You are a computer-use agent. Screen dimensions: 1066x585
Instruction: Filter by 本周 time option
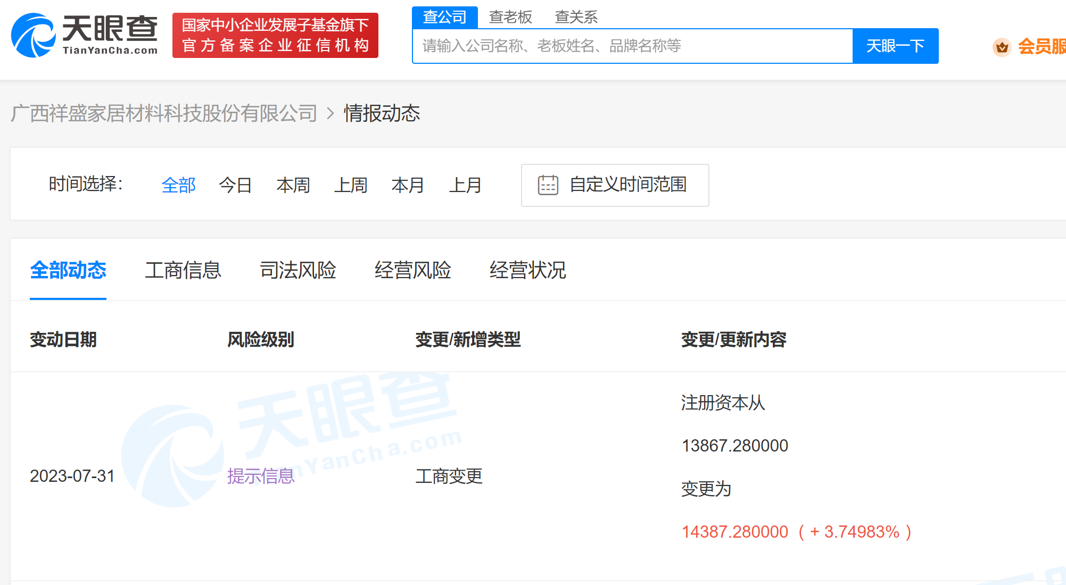tap(293, 185)
